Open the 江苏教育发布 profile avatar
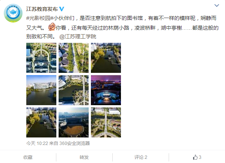225x163 pixels. click(x=13, y=13)
